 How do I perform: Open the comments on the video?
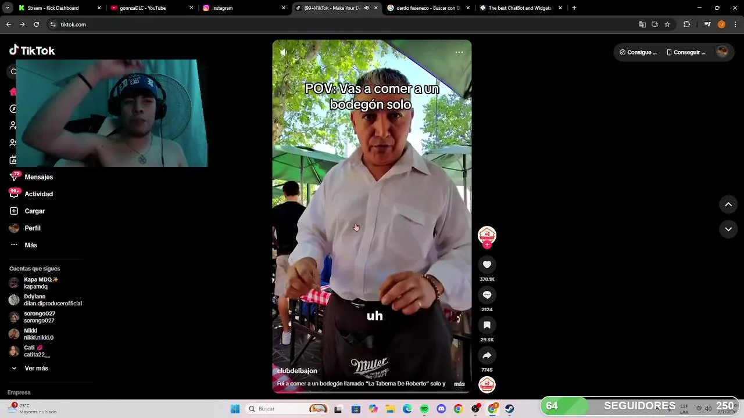click(487, 295)
